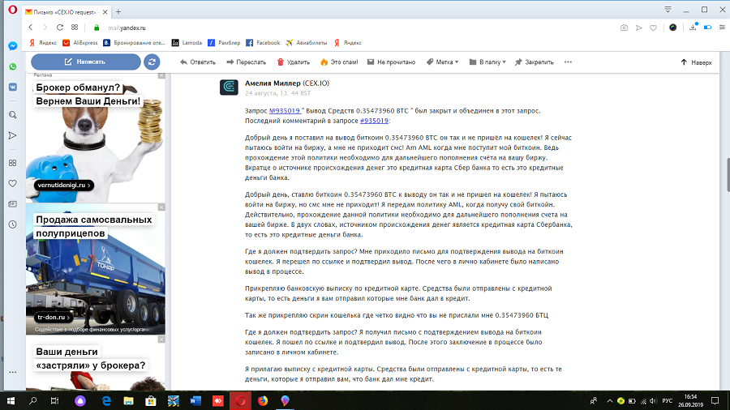The image size is (730, 410).
Task: Open a new browser tab
Action: 118,11
